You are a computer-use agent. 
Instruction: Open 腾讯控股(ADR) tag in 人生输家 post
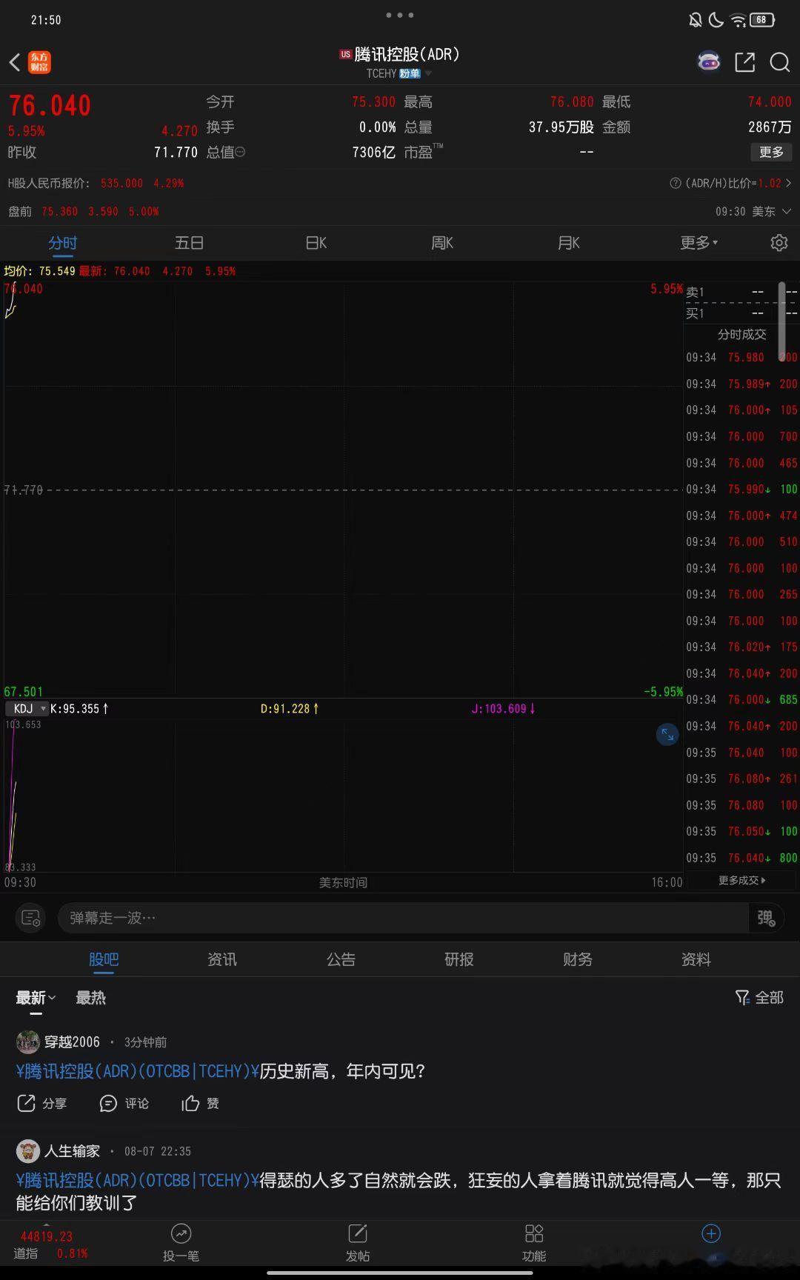click(137, 1180)
